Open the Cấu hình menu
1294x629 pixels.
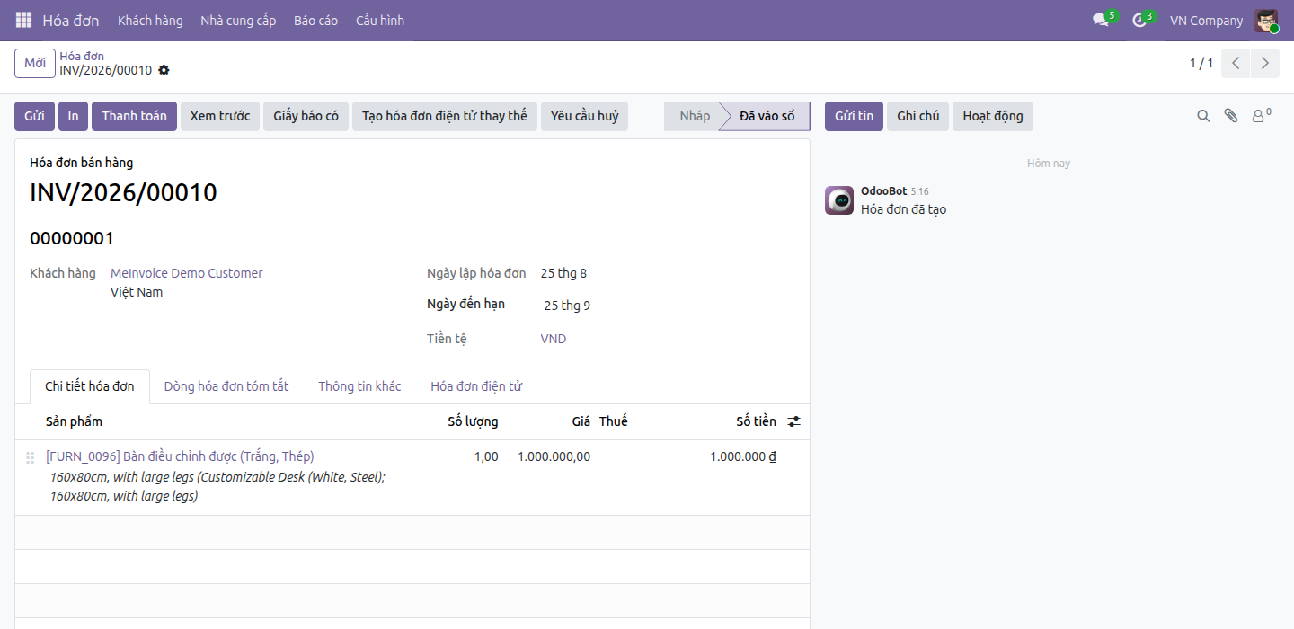(x=380, y=21)
